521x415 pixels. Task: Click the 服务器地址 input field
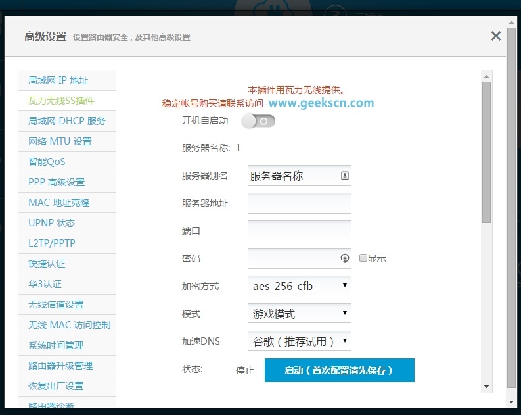pyautogui.click(x=300, y=203)
